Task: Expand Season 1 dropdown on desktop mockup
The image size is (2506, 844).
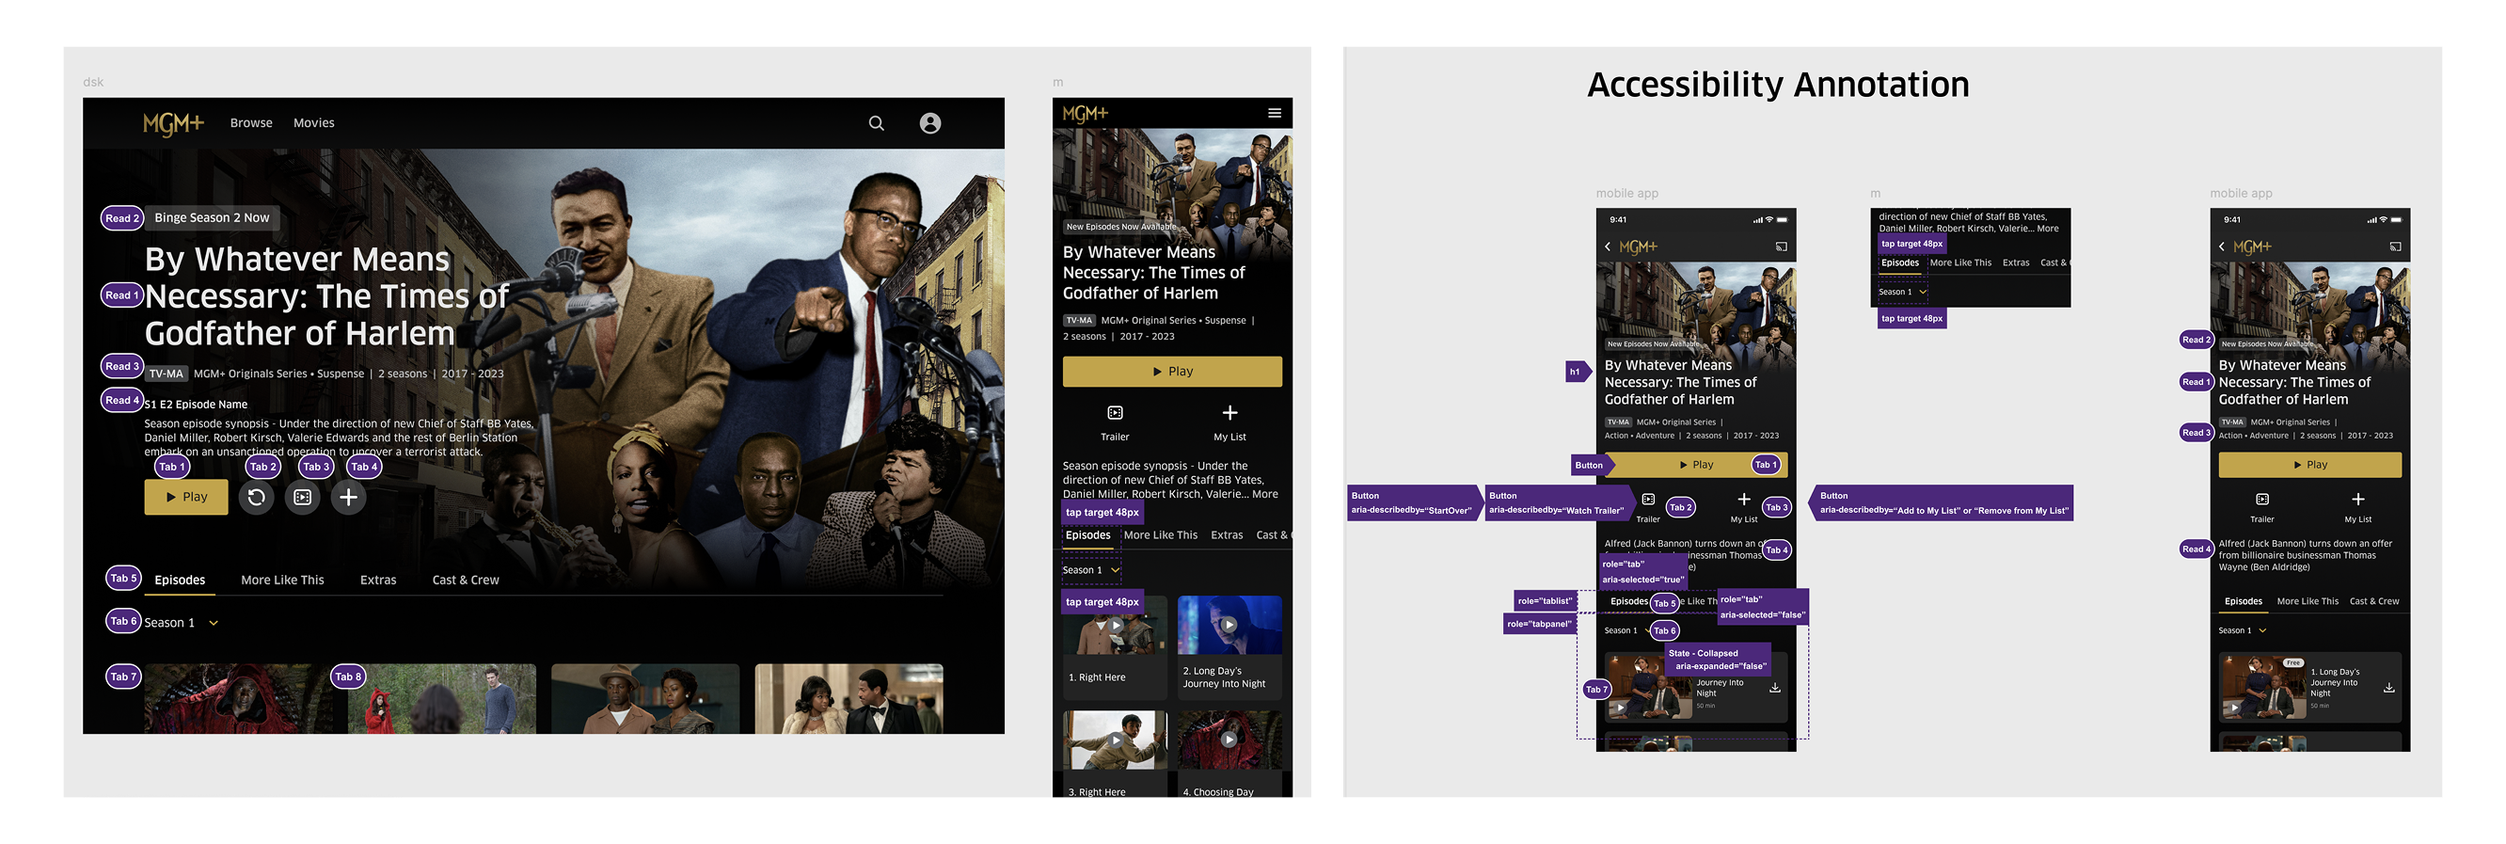Action: point(181,623)
